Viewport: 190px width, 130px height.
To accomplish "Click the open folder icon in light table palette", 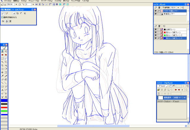I will (159, 90).
